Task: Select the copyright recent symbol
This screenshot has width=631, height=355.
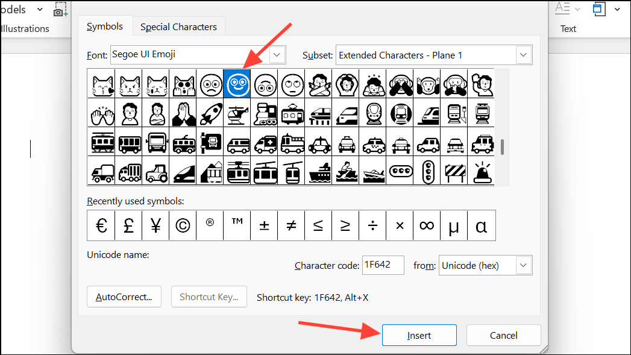Action: (x=182, y=225)
